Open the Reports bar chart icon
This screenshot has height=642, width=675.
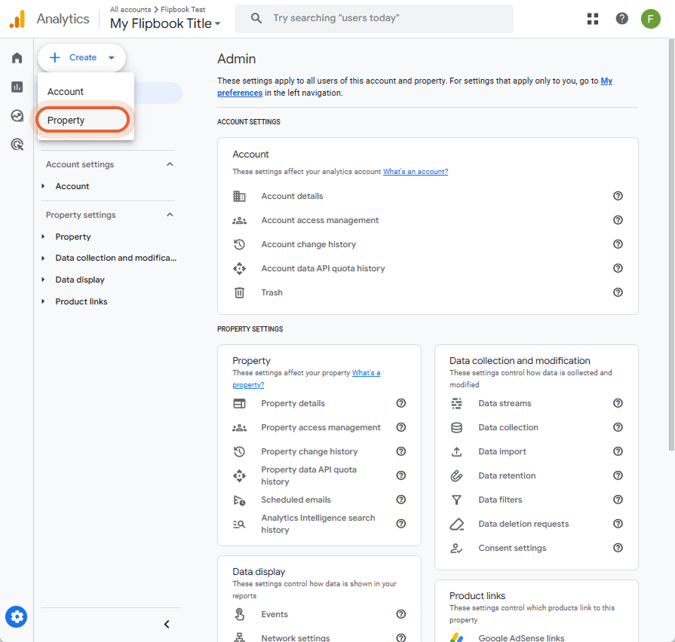click(x=17, y=87)
